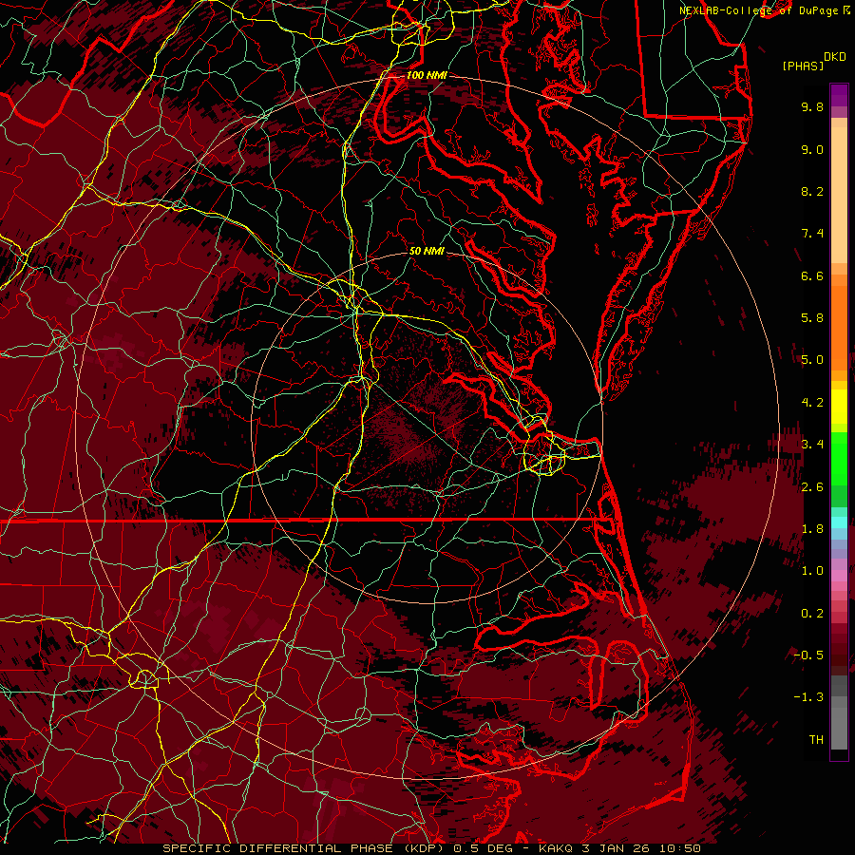The width and height of the screenshot is (855, 855).
Task: Click the cyan segment of color bar
Action: pyautogui.click(x=839, y=522)
